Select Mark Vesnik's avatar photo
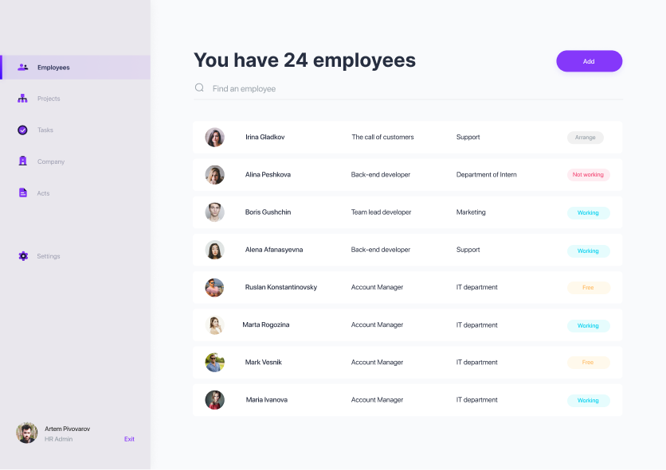666x470 pixels. [x=214, y=363]
